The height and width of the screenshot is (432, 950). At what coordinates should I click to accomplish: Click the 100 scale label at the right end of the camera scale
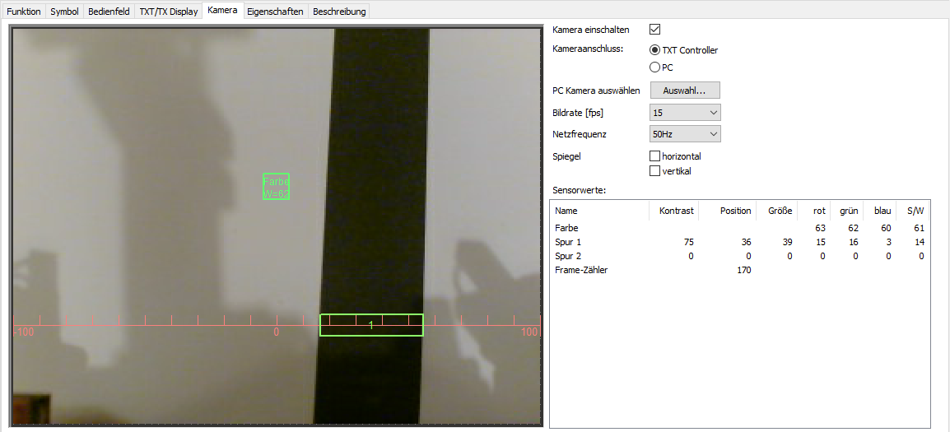[529, 332]
